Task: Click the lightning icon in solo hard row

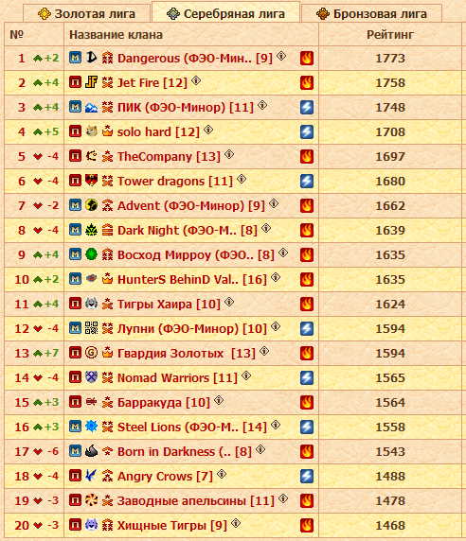Action: click(x=307, y=131)
